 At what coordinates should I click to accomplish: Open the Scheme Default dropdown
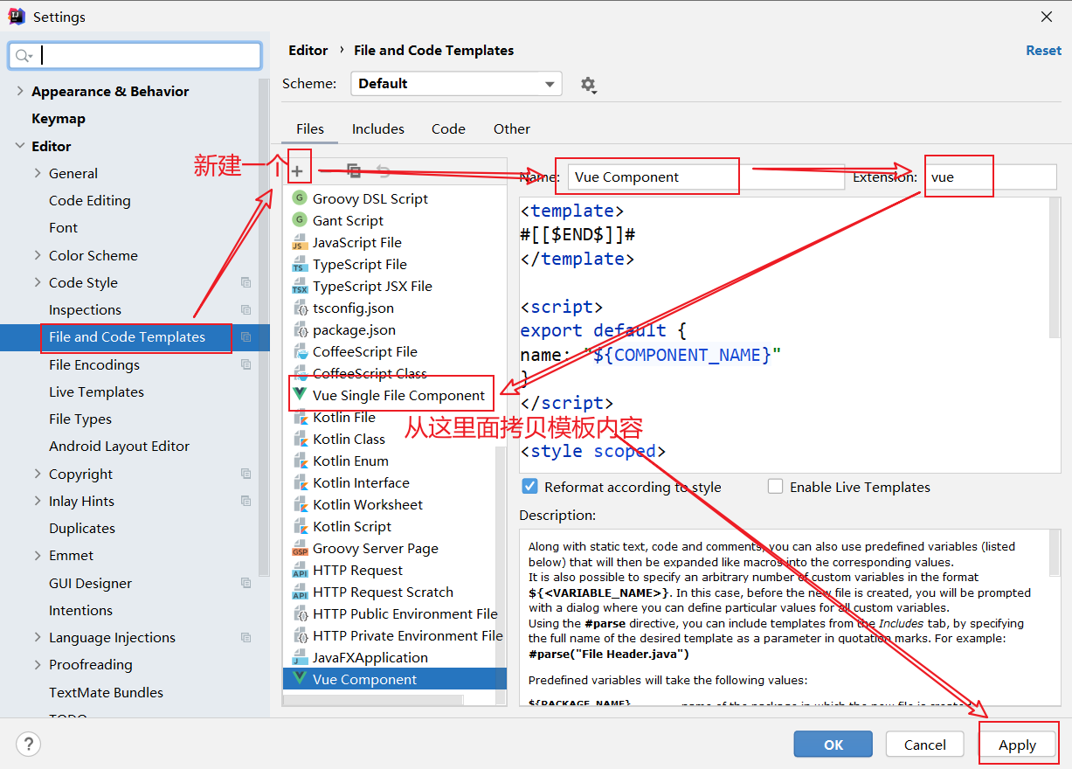pos(456,84)
